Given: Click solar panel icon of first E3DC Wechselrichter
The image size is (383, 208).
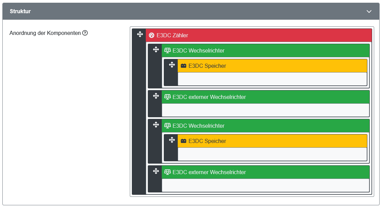Looking at the screenshot, I should click(167, 50).
